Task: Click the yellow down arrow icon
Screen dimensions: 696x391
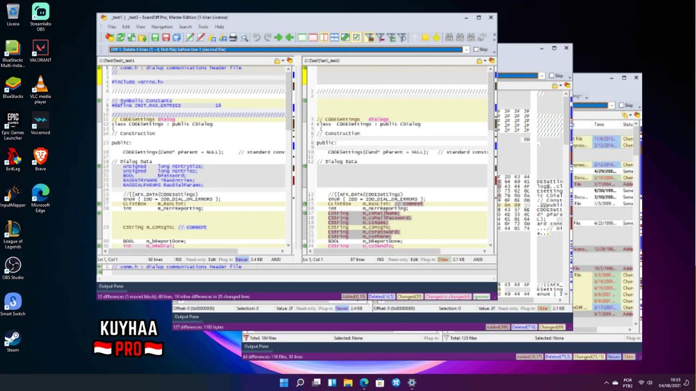Action: pyautogui.click(x=436, y=37)
